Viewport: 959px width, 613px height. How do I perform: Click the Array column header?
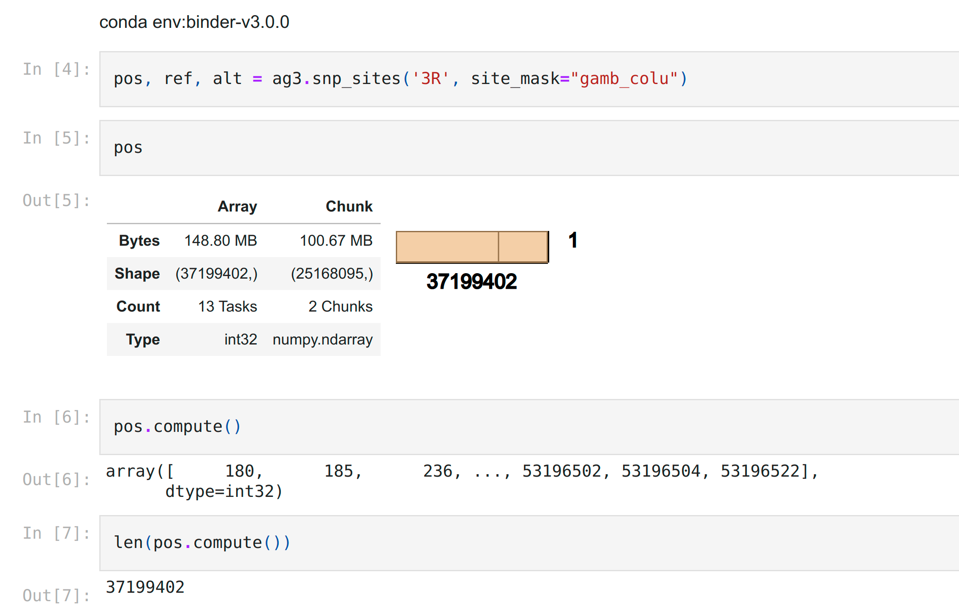(x=237, y=206)
